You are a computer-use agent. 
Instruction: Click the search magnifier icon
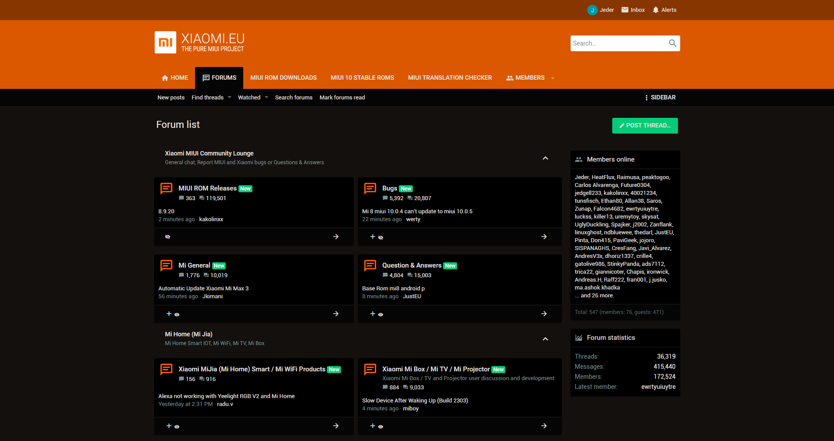click(x=672, y=43)
